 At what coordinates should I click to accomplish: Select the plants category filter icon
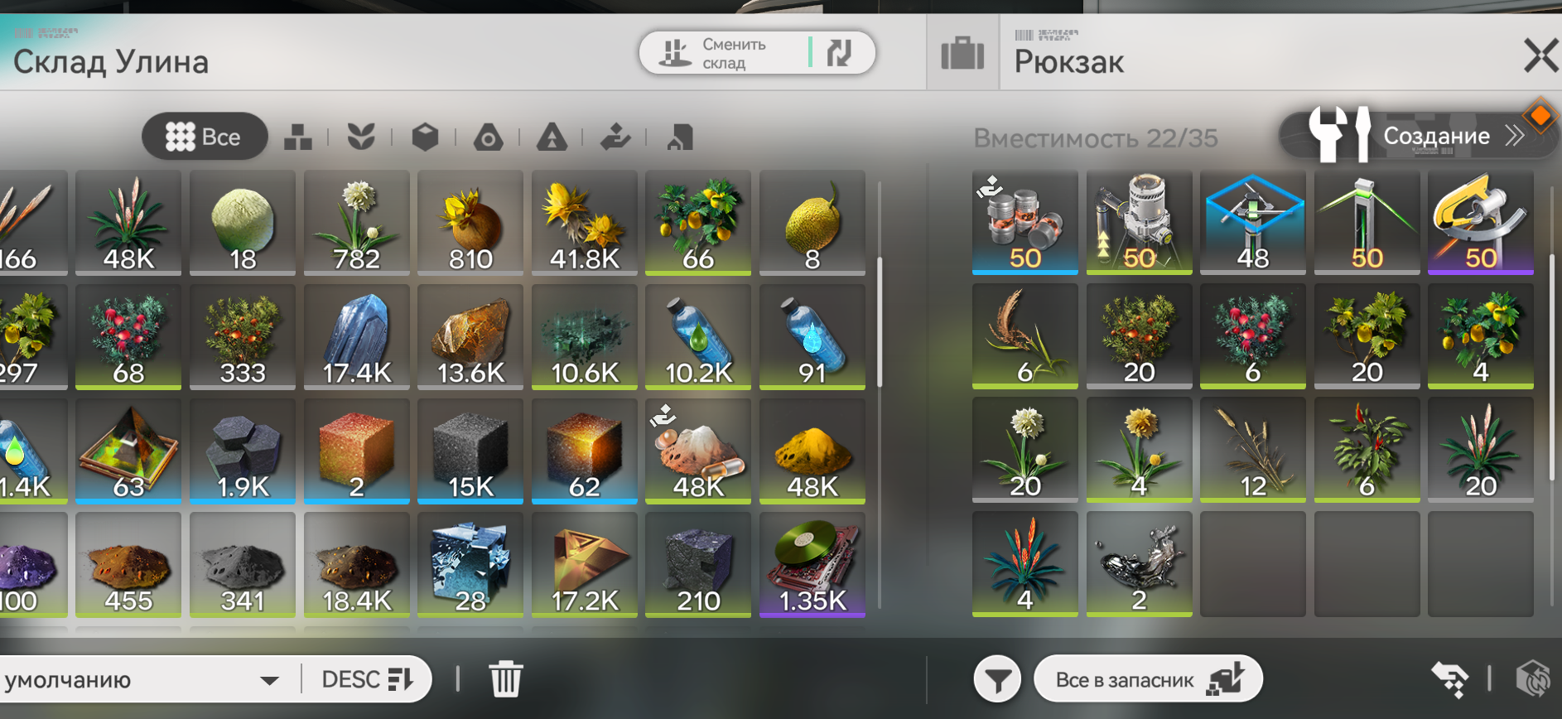click(x=361, y=137)
